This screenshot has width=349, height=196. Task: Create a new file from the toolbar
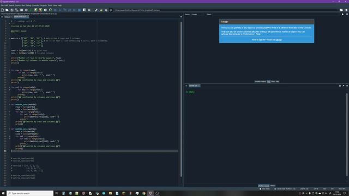(x=2, y=10)
